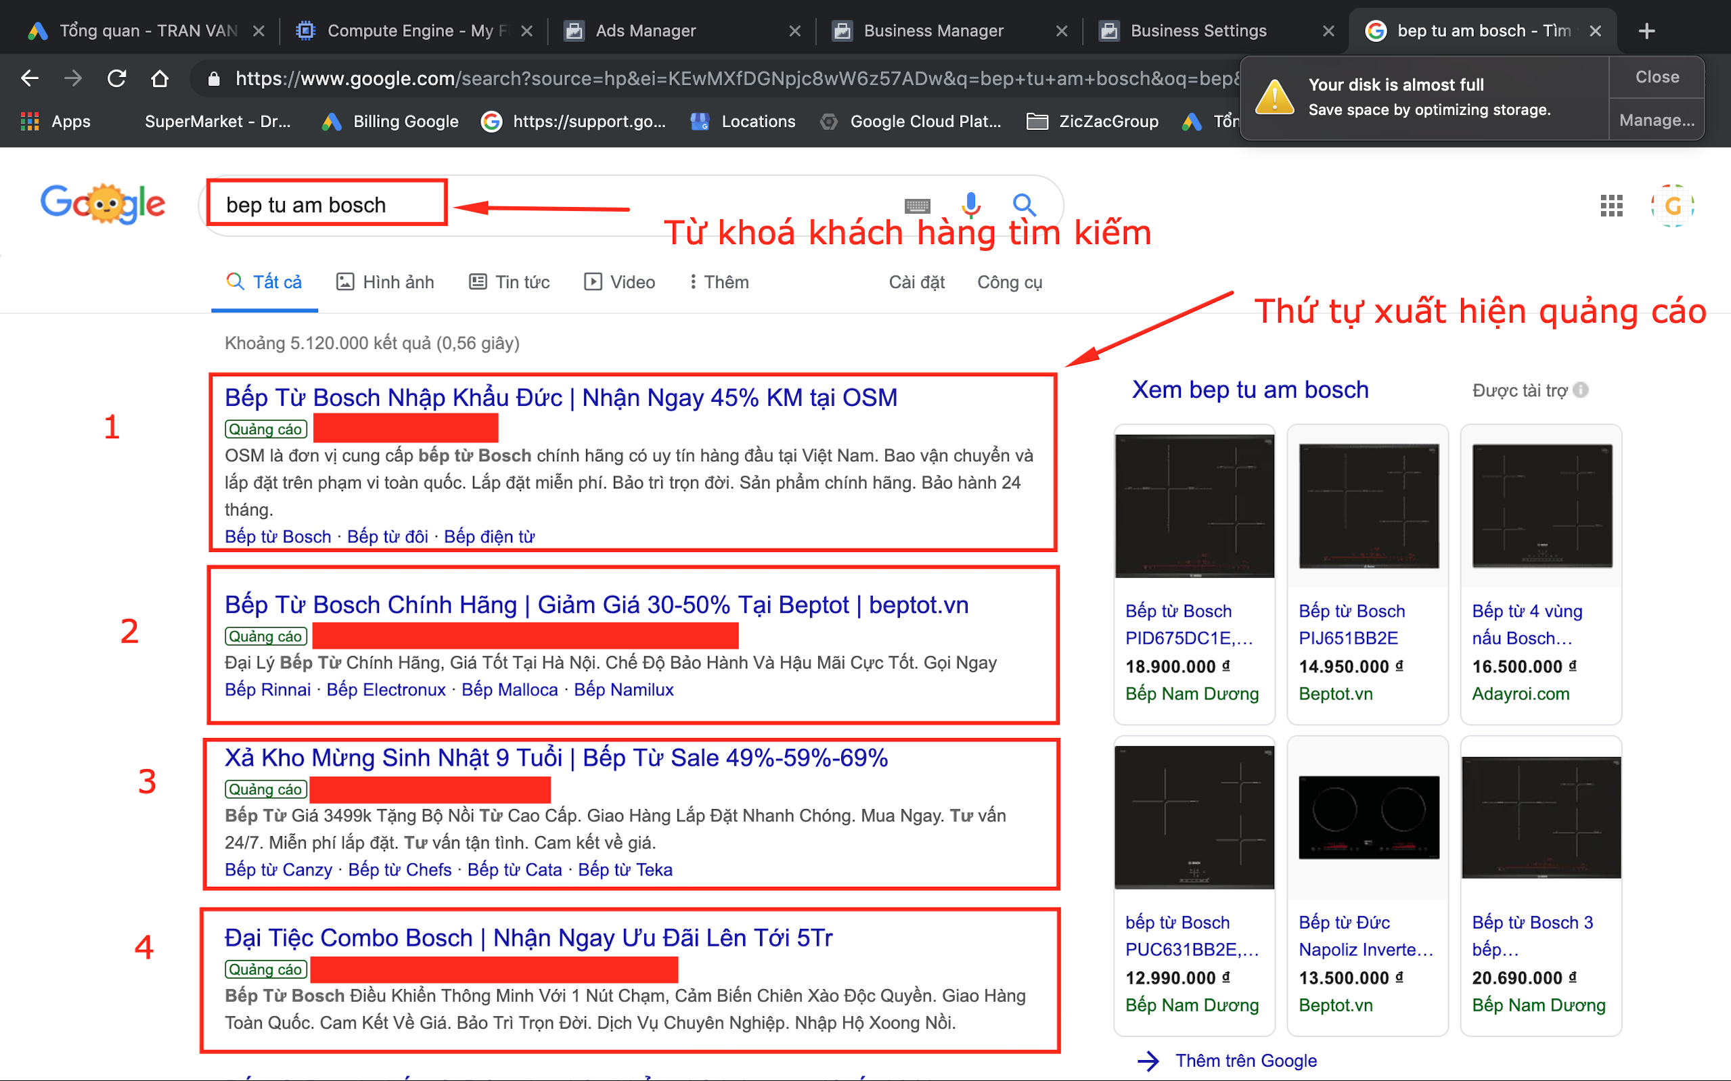Open the Đại Tiệc Combo Bosch ad
The width and height of the screenshot is (1731, 1081).
pos(529,938)
